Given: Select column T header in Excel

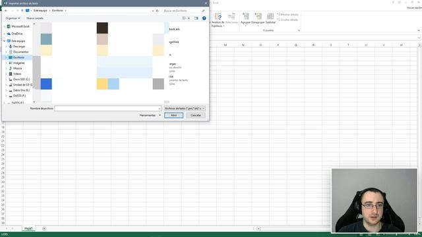Looking at the screenshot, I should (349, 45).
